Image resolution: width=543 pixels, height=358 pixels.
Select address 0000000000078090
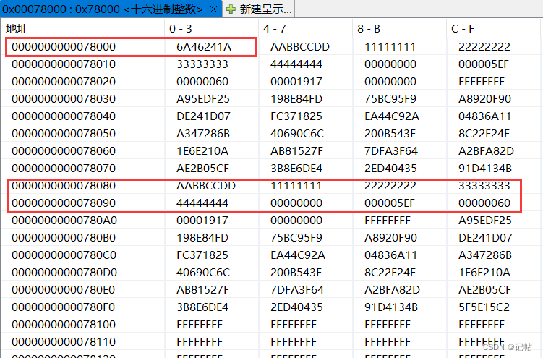[64, 203]
